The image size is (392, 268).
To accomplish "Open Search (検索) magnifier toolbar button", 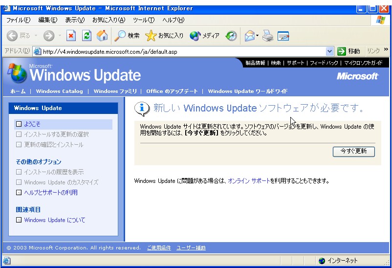I will tap(127, 36).
